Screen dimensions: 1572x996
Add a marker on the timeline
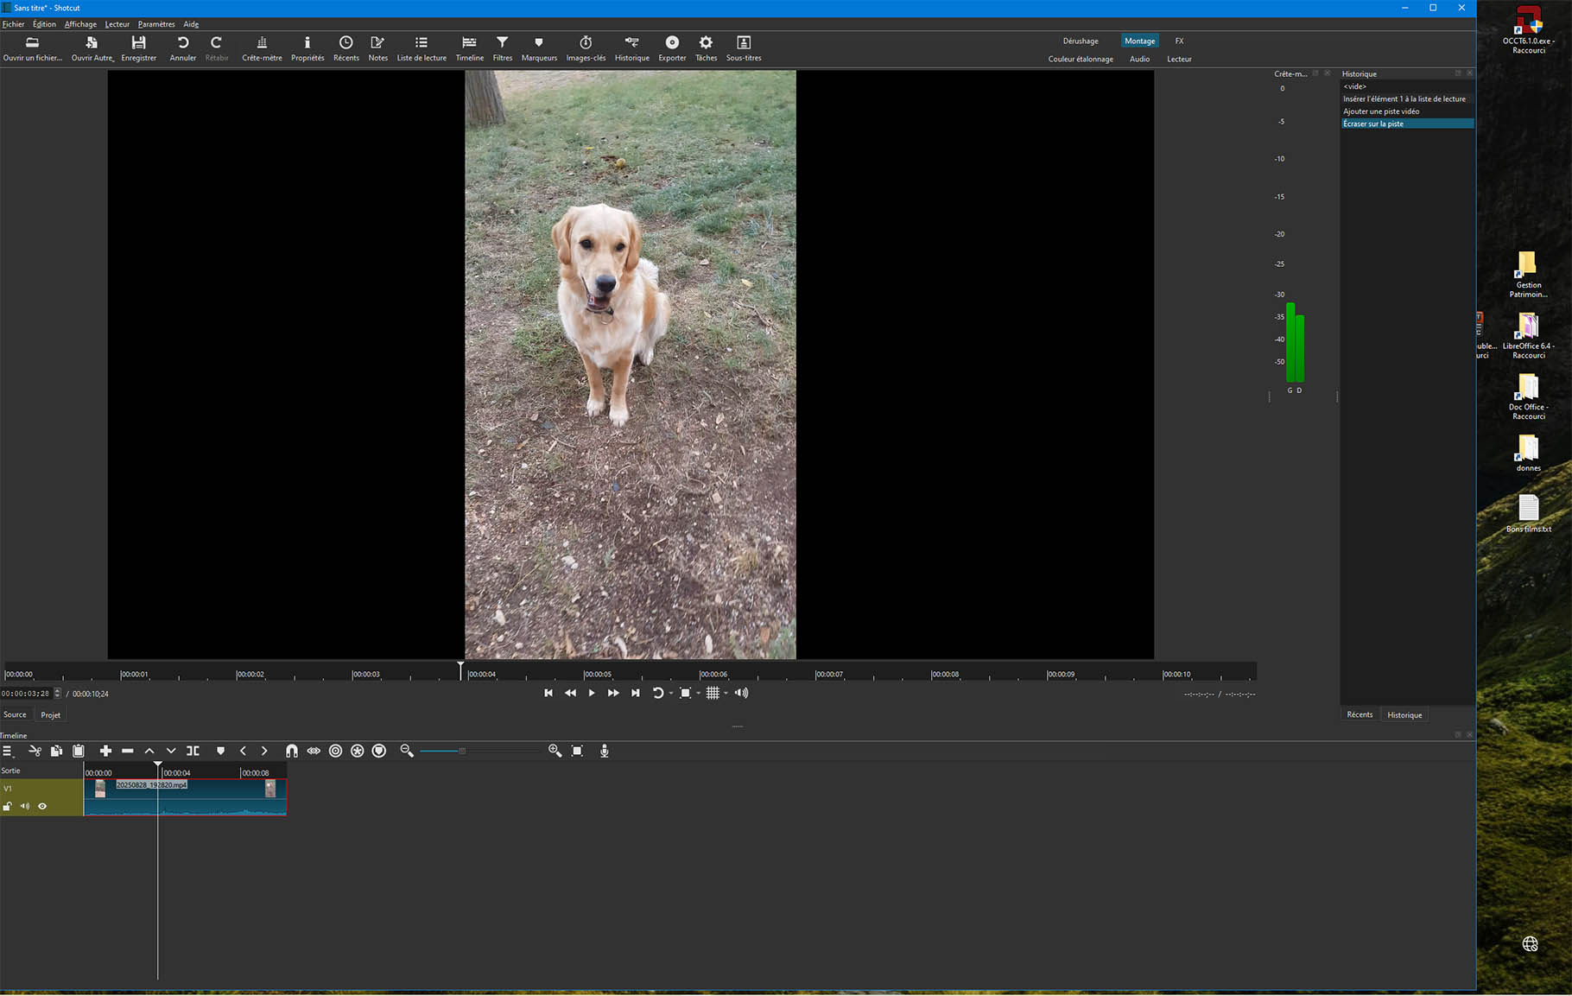tap(220, 751)
